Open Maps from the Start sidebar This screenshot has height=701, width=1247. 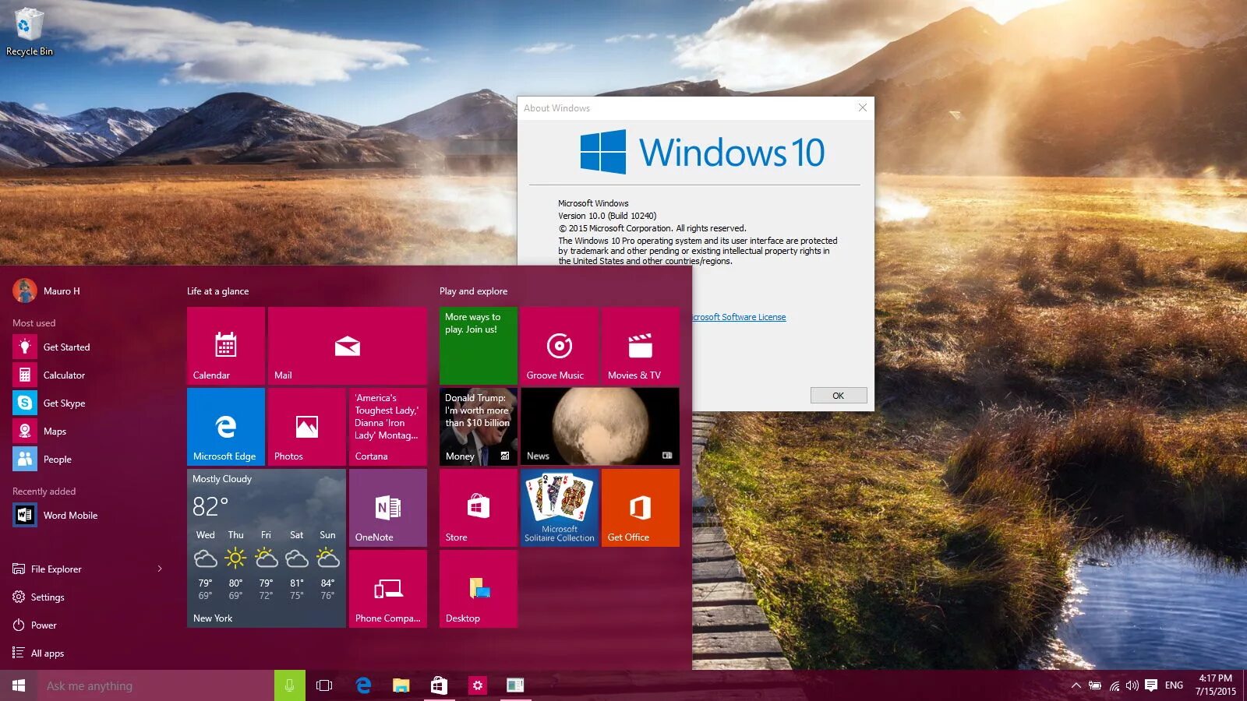[55, 431]
